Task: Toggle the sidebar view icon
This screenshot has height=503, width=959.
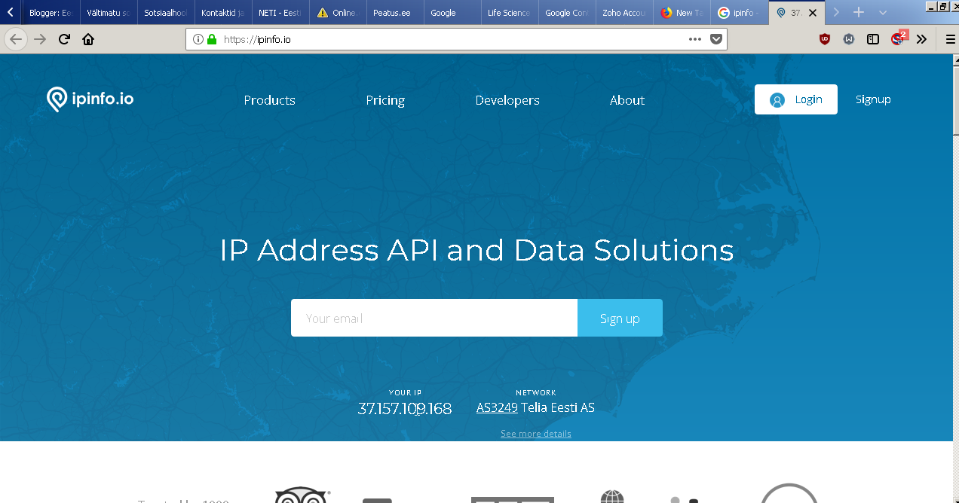Action: pos(873,39)
